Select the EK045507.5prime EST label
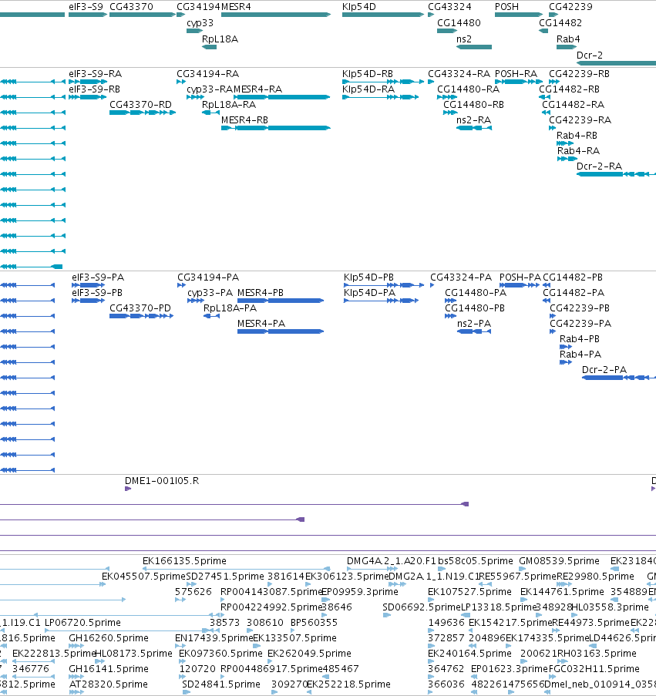The height and width of the screenshot is (696, 656). (144, 577)
